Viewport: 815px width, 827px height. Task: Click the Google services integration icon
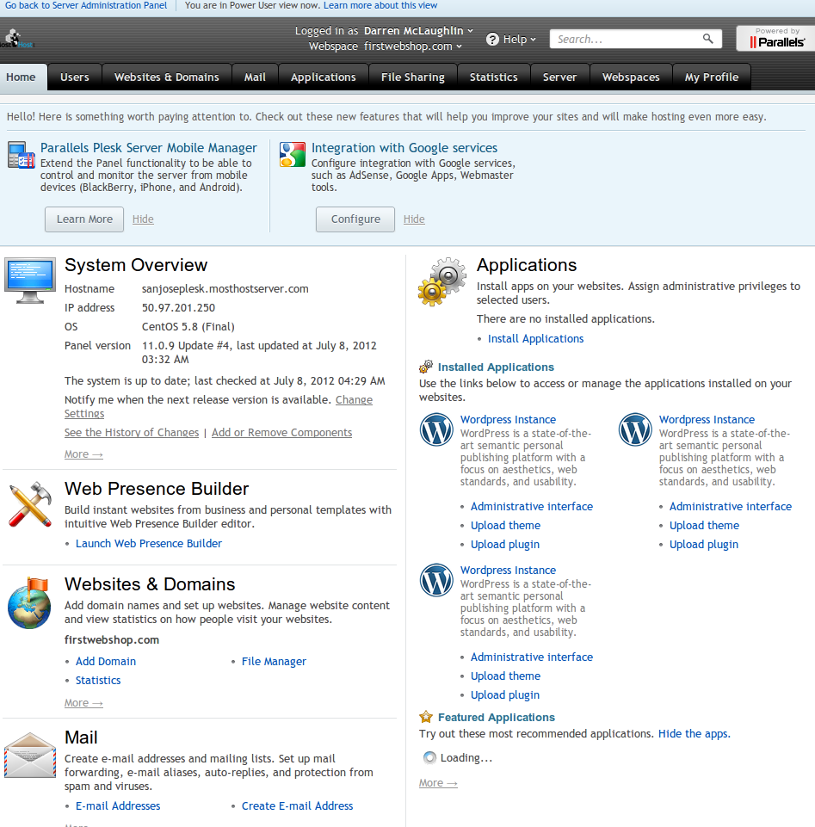pyautogui.click(x=293, y=155)
